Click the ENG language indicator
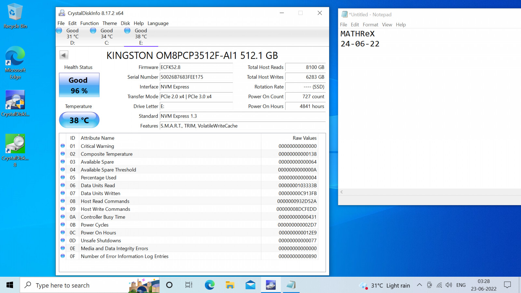The width and height of the screenshot is (521, 293). 461,285
